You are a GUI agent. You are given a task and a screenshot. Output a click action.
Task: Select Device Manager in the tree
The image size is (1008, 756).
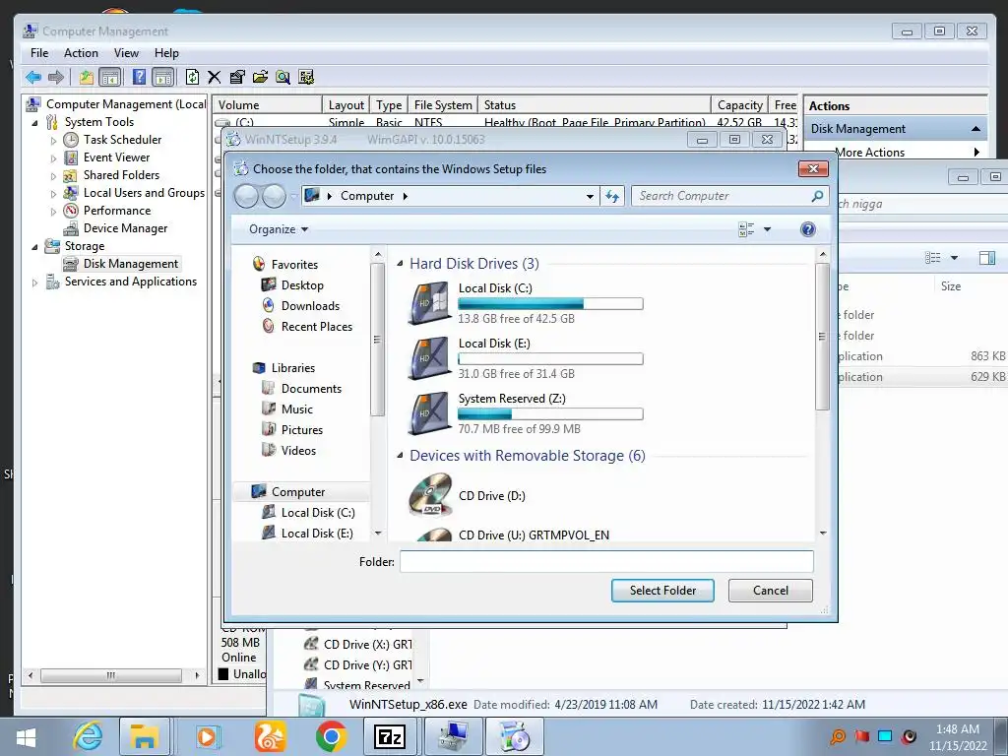(125, 228)
